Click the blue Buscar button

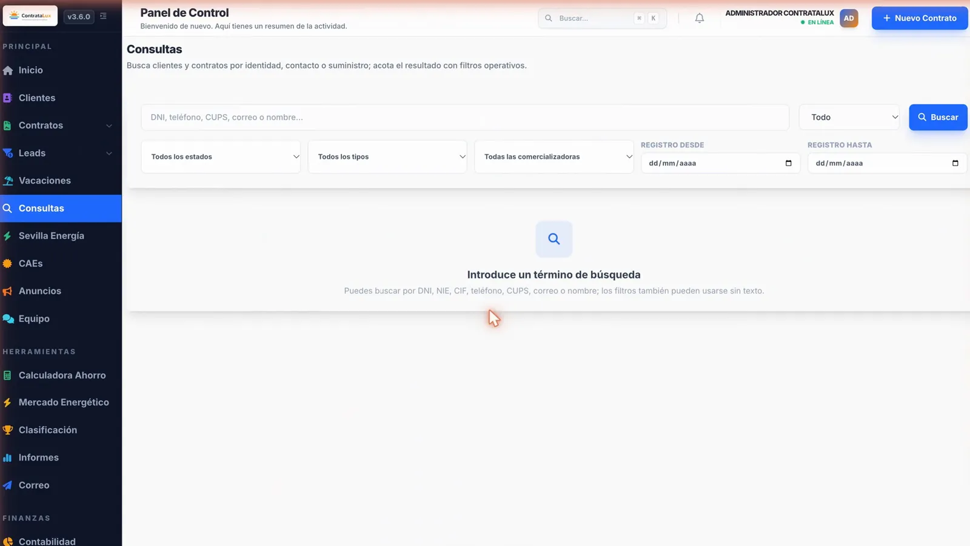tap(938, 117)
